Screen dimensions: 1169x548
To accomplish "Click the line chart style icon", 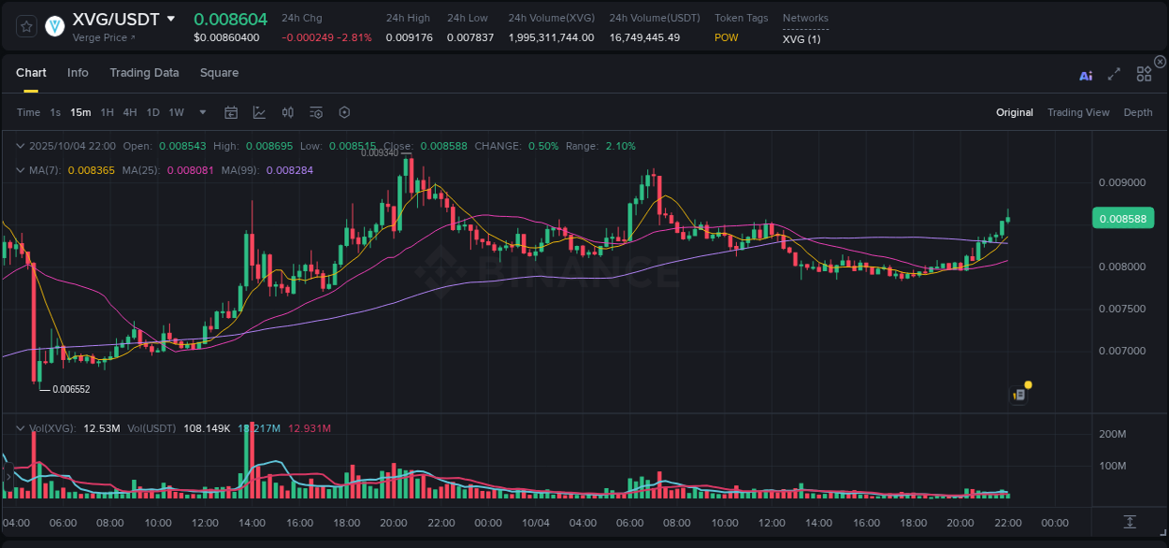I will tap(259, 111).
